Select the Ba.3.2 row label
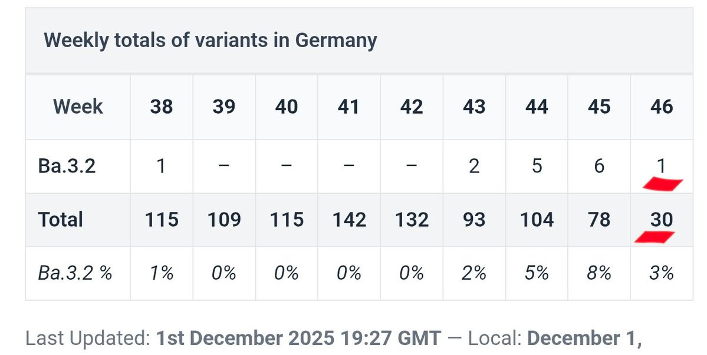 pyautogui.click(x=67, y=166)
